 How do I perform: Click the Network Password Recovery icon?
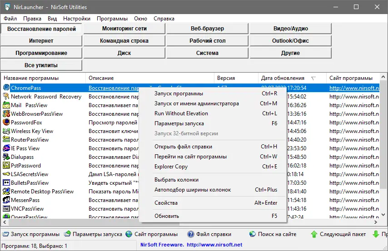(x=6, y=96)
